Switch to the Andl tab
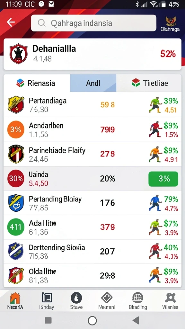The width and height of the screenshot is (185, 329). pyautogui.click(x=93, y=83)
